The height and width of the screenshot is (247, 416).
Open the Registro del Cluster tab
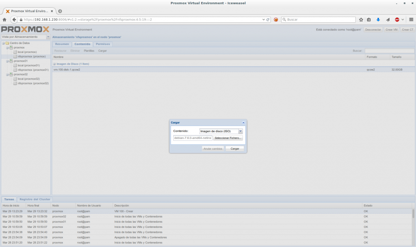tap(35, 199)
